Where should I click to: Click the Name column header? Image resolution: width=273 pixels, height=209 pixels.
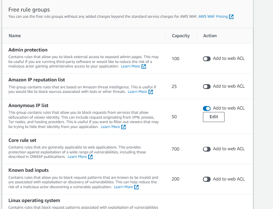click(x=15, y=36)
